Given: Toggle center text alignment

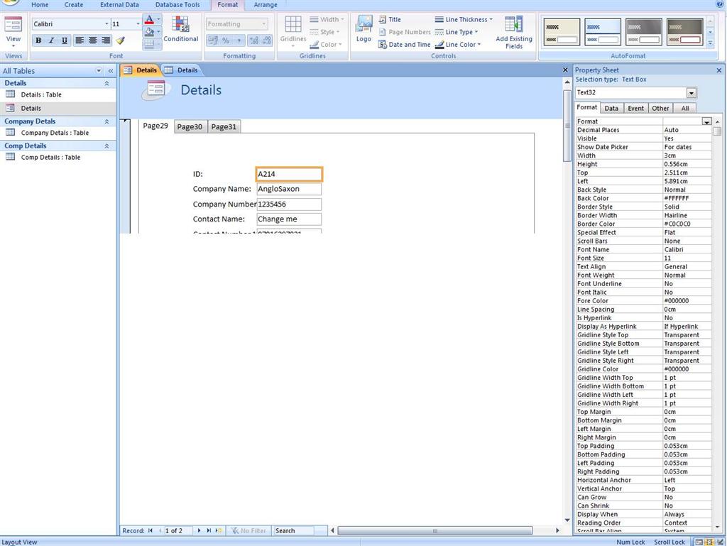Looking at the screenshot, I should tap(93, 40).
